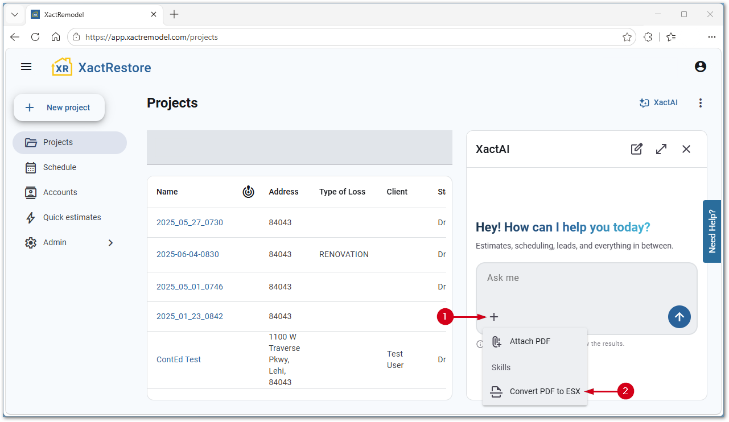Open project 2025_05_01_0746
This screenshot has height=422, width=729.
[190, 287]
